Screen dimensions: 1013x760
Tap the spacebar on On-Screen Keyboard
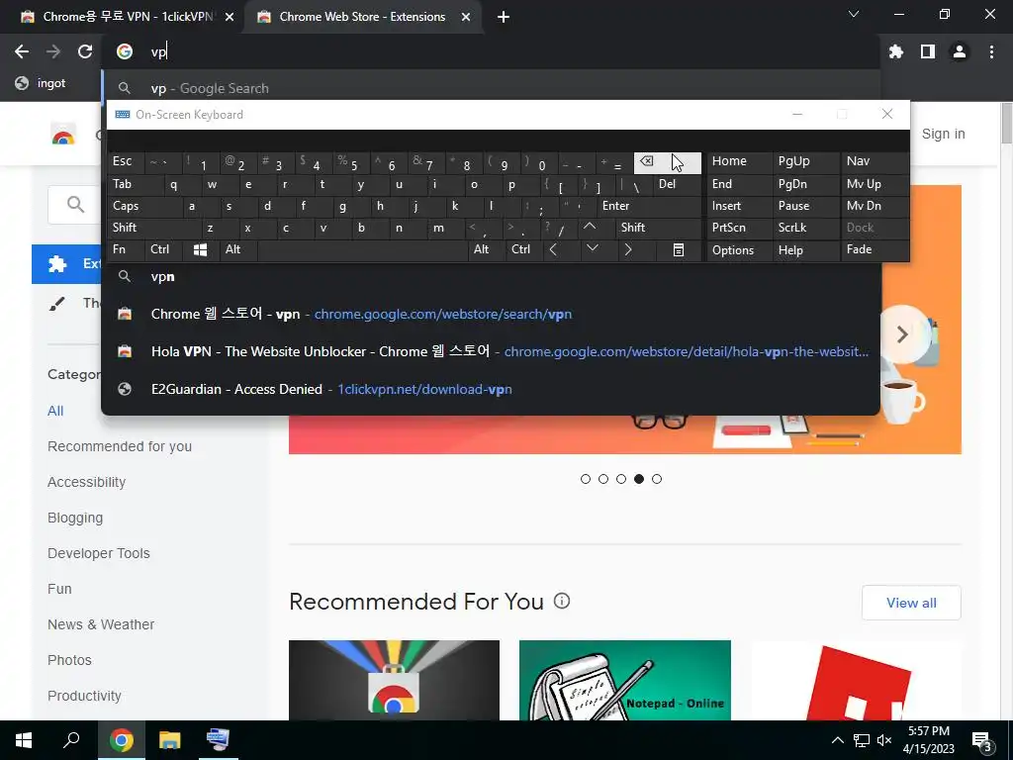point(362,249)
